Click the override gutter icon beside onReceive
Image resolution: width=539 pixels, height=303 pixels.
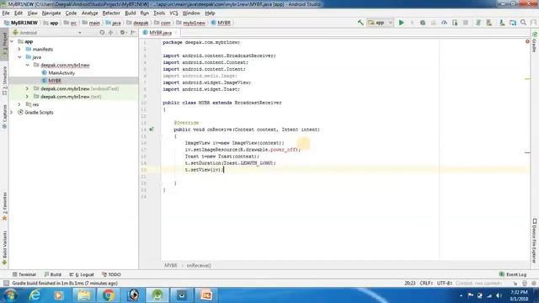tap(152, 130)
